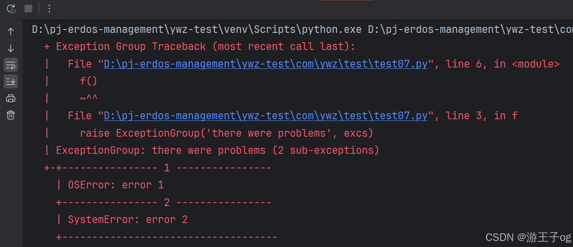Clear all console output with trash icon

pos(11,115)
